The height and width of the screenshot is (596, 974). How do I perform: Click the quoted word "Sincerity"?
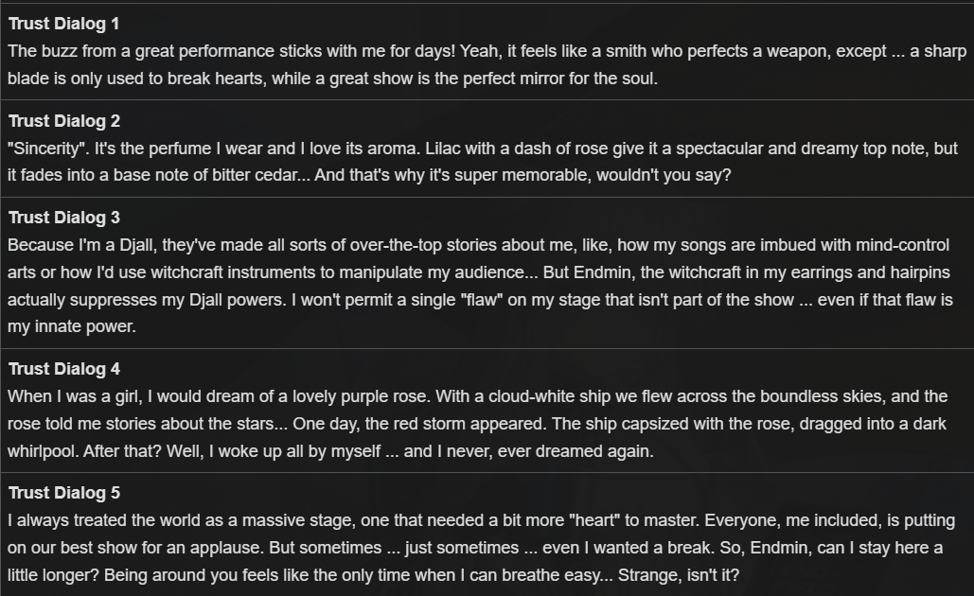(47, 149)
